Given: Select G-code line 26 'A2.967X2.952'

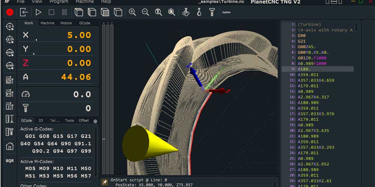Looking at the screenshot, I should tap(317, 164).
